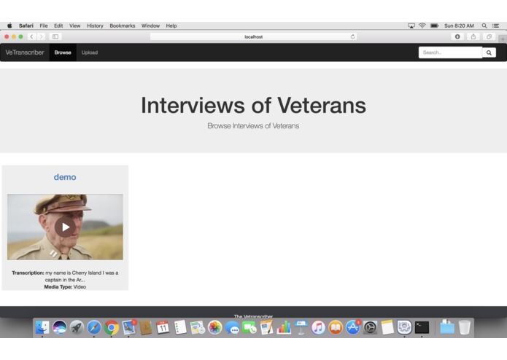
Task: Open the Help menu
Action: (x=171, y=26)
